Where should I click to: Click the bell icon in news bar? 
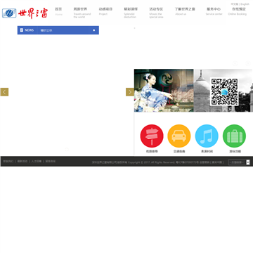[94, 30]
